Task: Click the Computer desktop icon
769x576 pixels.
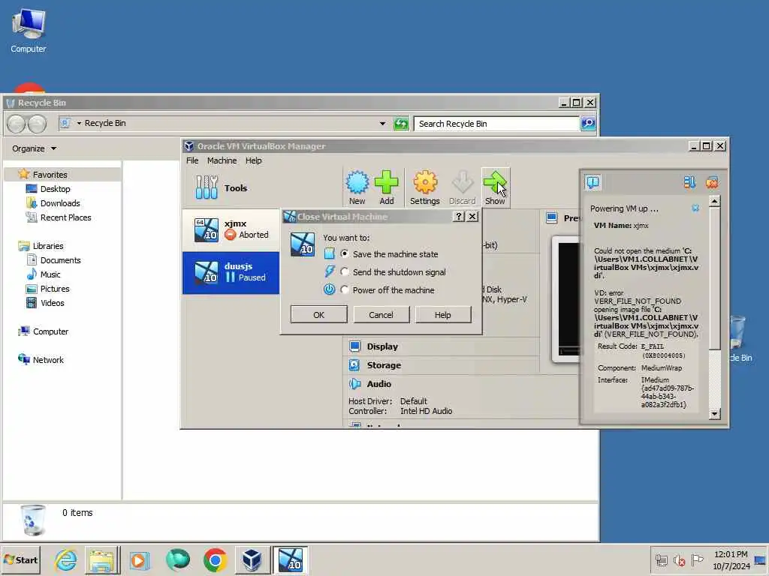Action: [x=28, y=30]
